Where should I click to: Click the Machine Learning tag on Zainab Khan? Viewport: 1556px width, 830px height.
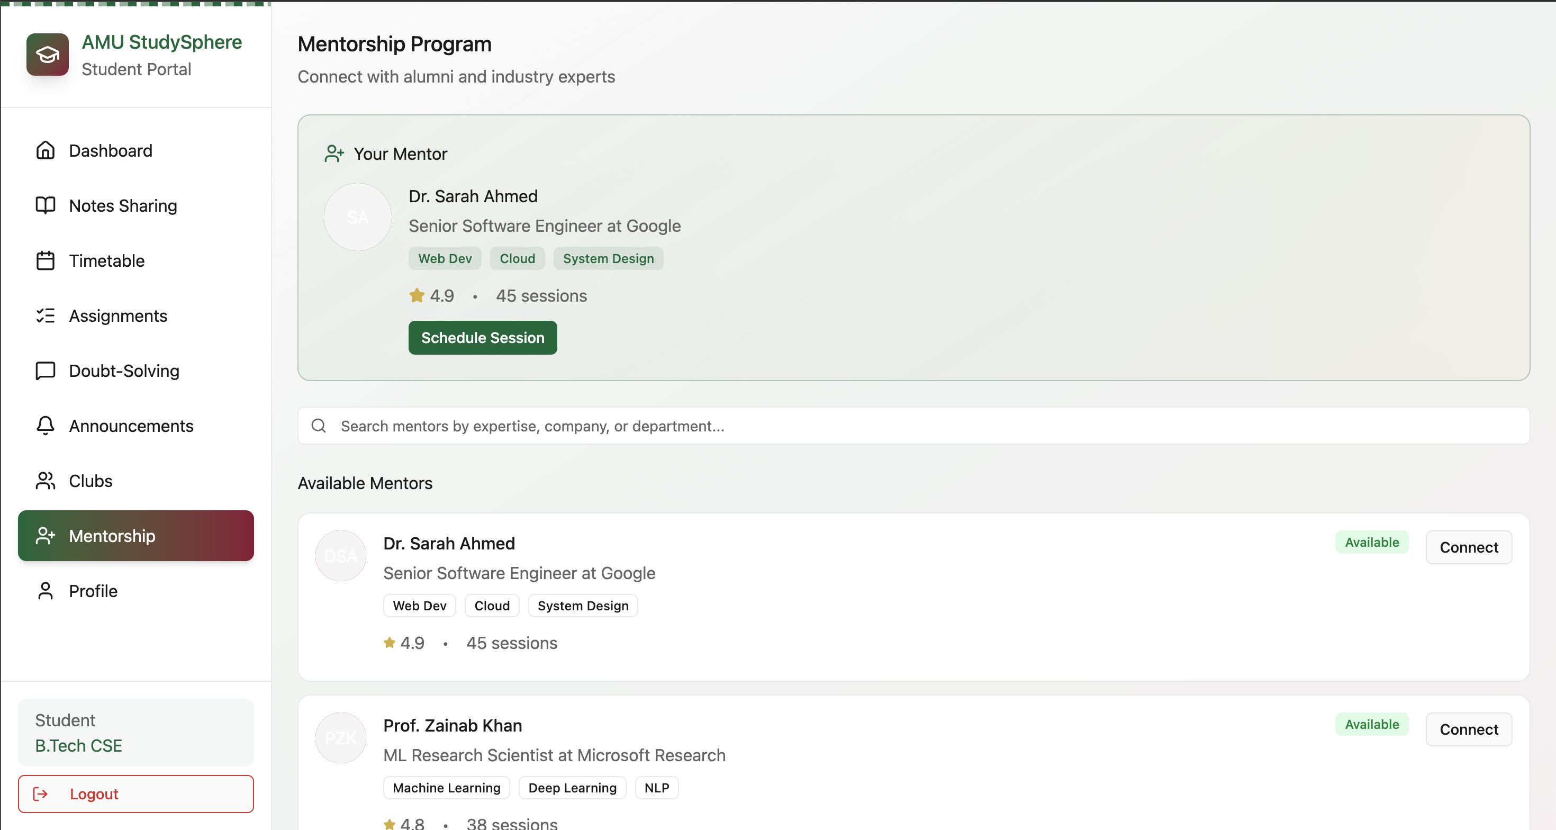point(446,787)
